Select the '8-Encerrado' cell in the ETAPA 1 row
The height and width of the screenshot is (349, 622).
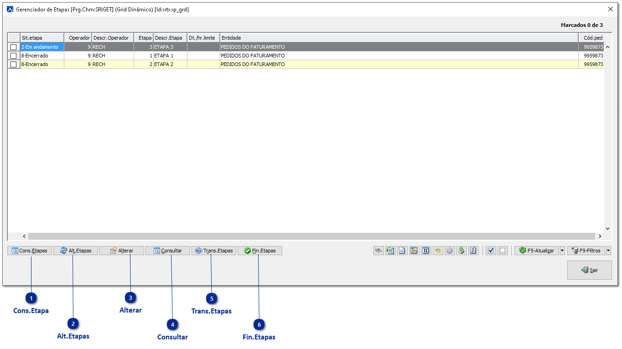(x=42, y=56)
